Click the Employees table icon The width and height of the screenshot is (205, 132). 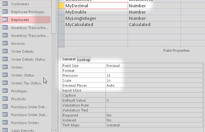(x=5, y=20)
